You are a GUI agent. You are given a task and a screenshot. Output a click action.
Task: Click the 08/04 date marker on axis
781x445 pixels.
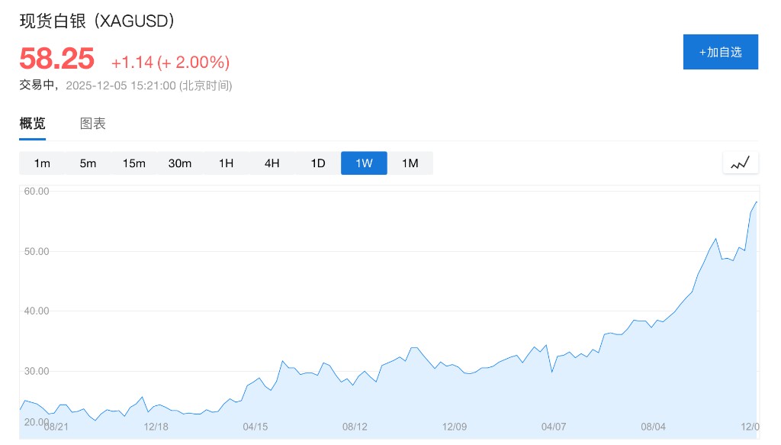653,426
